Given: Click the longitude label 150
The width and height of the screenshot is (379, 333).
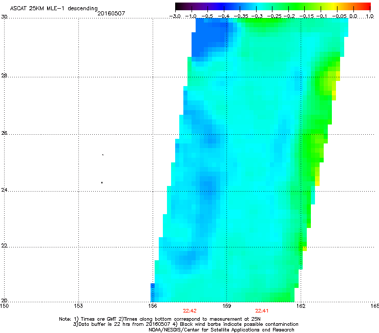Looking at the screenshot, I should [x=5, y=306].
